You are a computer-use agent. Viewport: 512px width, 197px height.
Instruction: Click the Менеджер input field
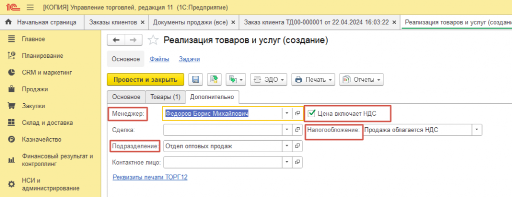[222, 113]
